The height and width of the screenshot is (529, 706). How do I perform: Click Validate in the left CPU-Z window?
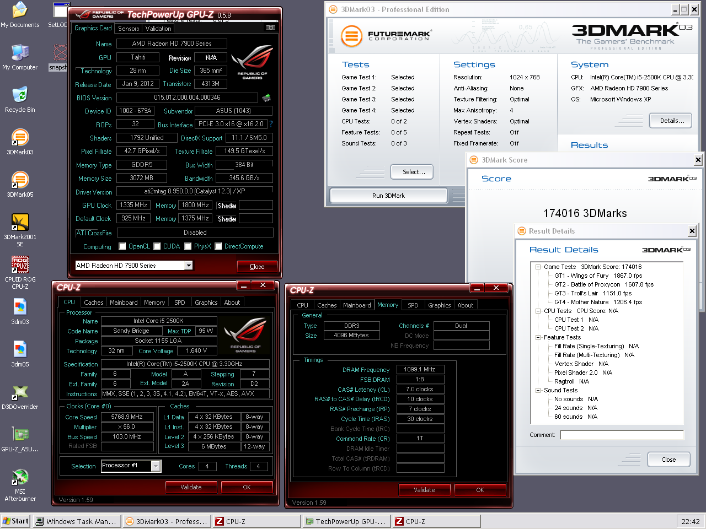click(x=191, y=487)
